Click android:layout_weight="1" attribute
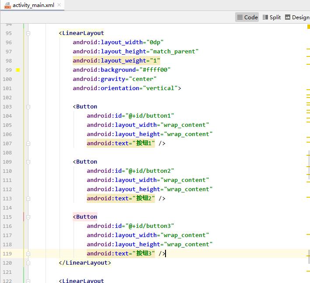 tap(116, 61)
